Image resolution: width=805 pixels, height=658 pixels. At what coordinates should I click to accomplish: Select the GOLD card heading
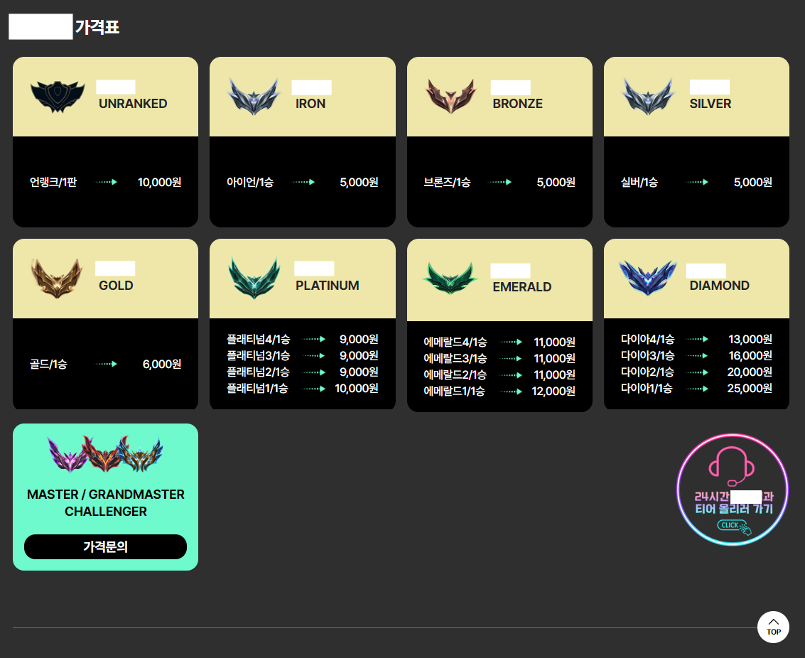click(x=116, y=286)
